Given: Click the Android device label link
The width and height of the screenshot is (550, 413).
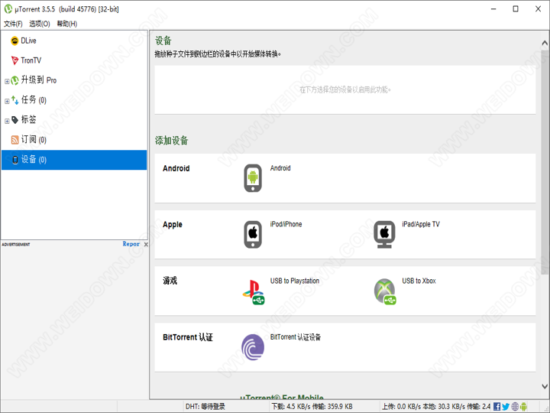Looking at the screenshot, I should tap(280, 168).
